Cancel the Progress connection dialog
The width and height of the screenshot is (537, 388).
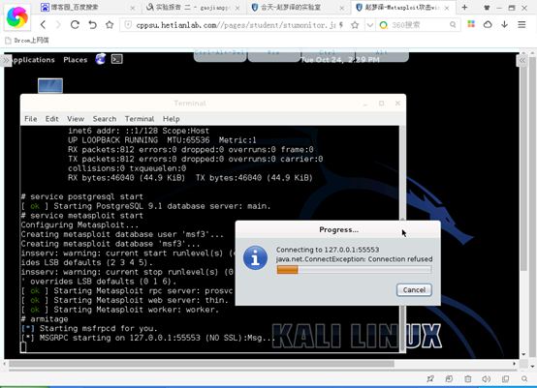(414, 290)
